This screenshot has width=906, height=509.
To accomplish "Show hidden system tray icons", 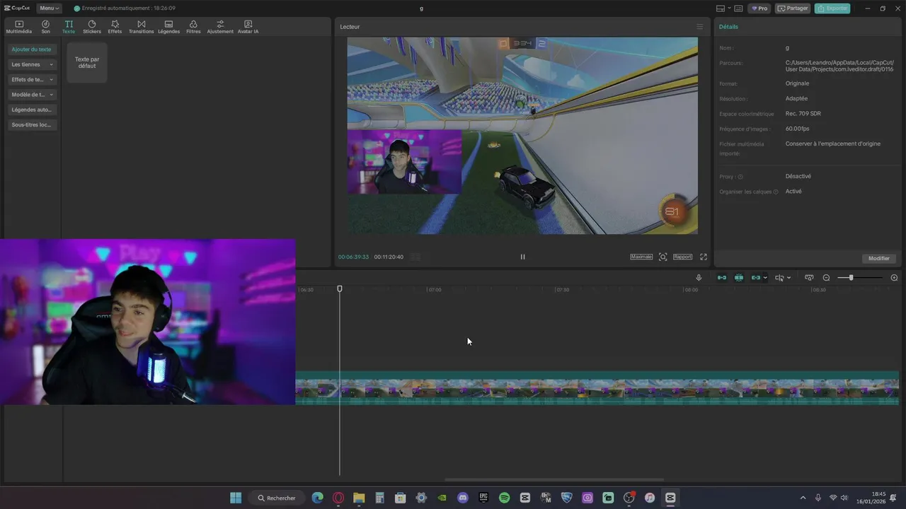I will (x=803, y=498).
